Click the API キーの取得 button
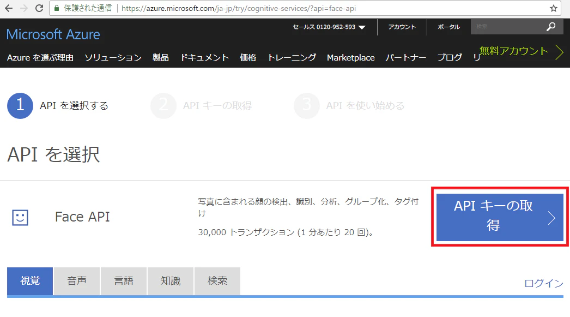 pyautogui.click(x=500, y=217)
